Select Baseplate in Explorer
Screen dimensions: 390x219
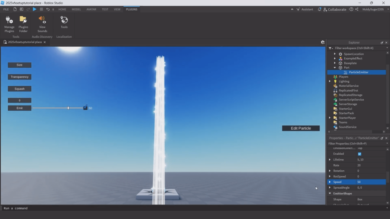coord(350,63)
